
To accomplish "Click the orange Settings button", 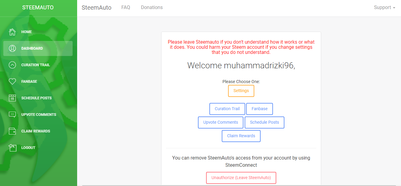I will [241, 91].
